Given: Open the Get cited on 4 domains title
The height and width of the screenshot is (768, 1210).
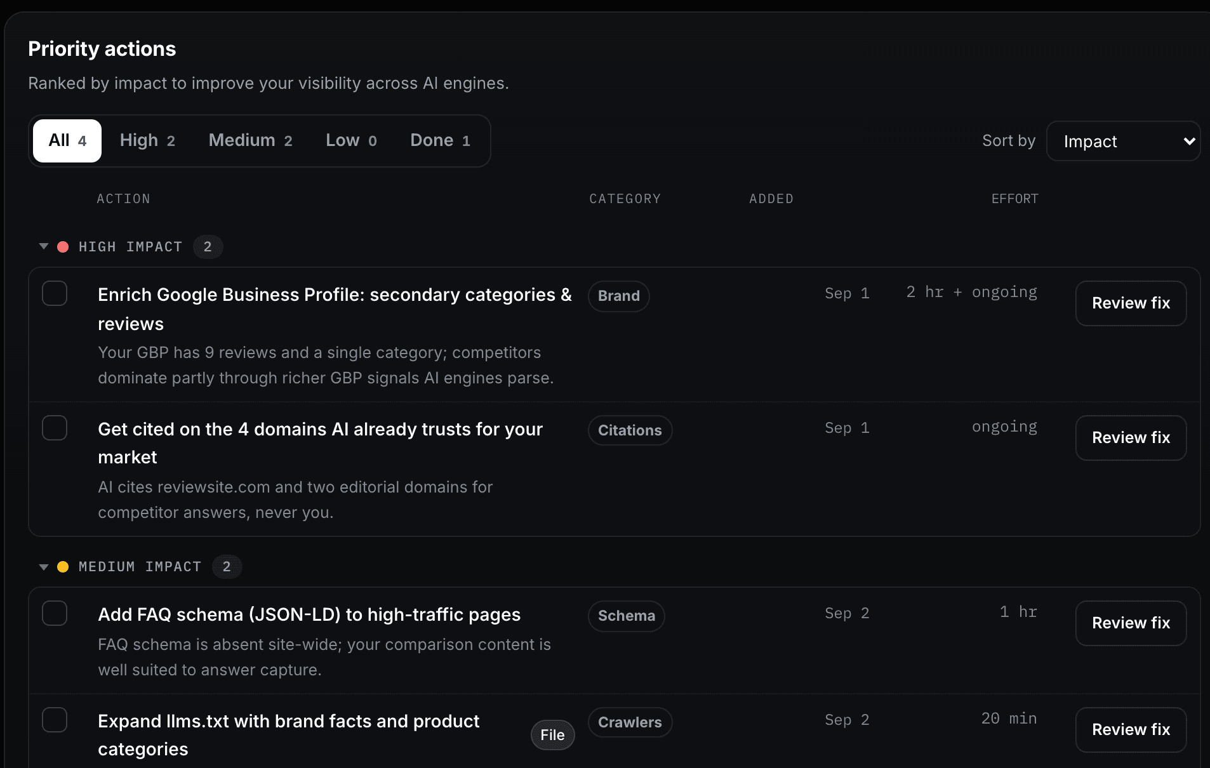Looking at the screenshot, I should (x=320, y=443).
